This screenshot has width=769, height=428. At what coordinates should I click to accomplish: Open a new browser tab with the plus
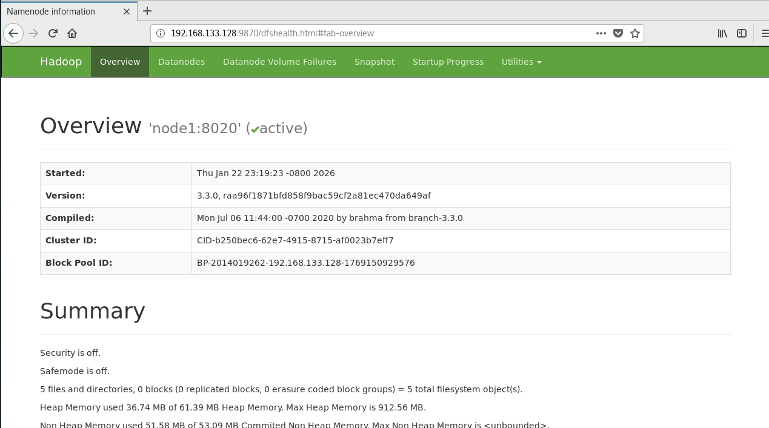[147, 11]
